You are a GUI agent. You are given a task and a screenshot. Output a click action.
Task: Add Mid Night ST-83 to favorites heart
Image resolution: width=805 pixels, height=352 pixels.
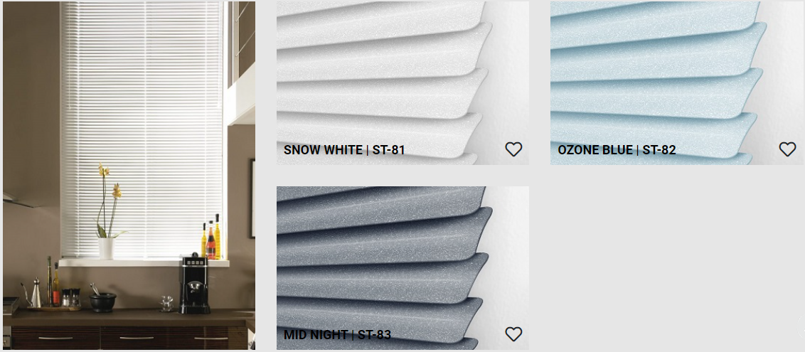tap(513, 334)
